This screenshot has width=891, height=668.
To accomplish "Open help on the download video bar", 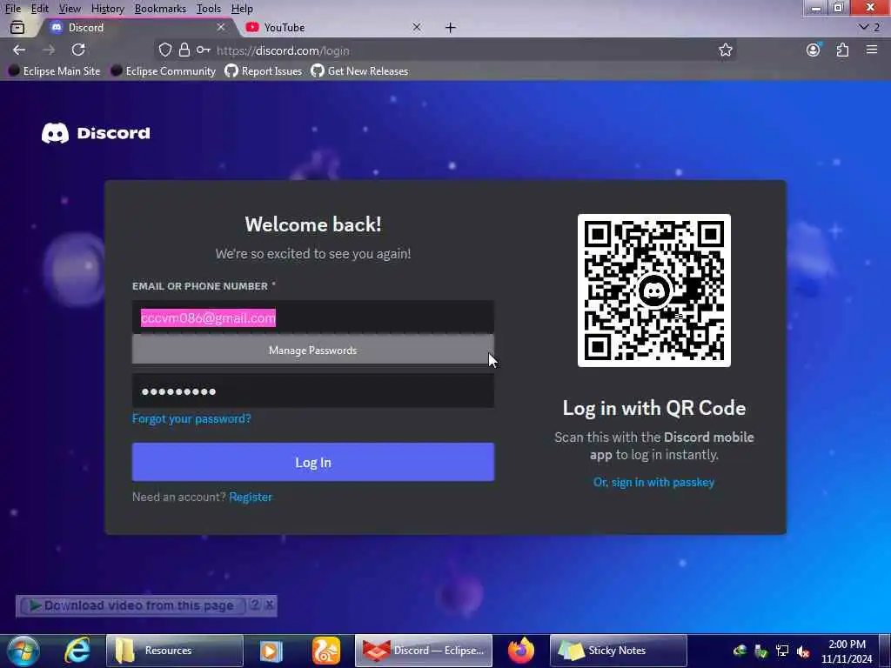I will pyautogui.click(x=256, y=605).
